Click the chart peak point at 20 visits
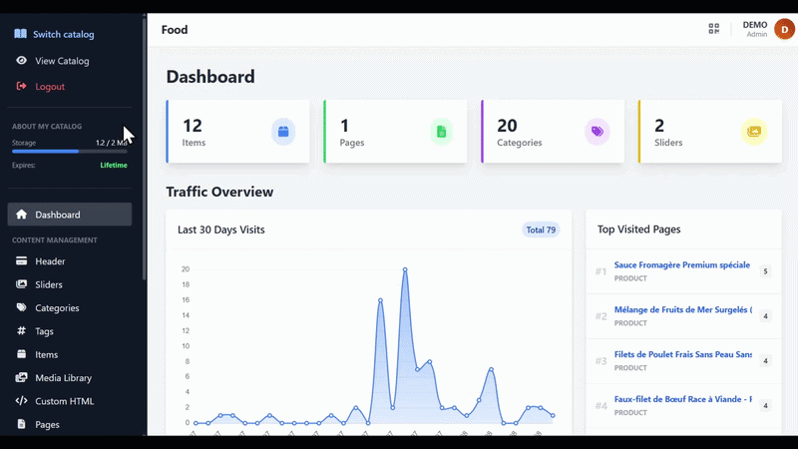 click(405, 269)
